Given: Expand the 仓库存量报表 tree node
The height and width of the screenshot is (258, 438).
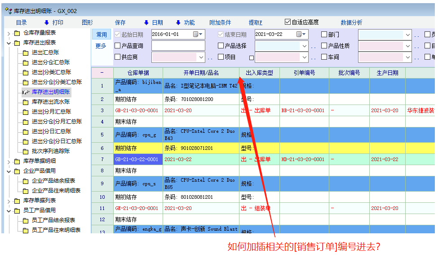Looking at the screenshot, I should point(9,33).
